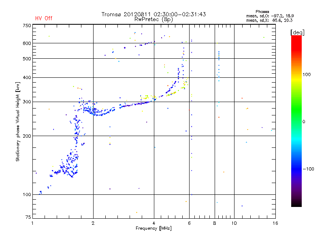Click the 'Frequency [MHz]' axis title
Viewport: 324px width, 243px height.
click(x=153, y=228)
